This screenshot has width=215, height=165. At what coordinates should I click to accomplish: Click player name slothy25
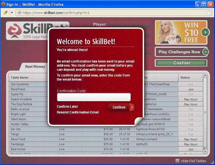pyautogui.click(x=142, y=144)
